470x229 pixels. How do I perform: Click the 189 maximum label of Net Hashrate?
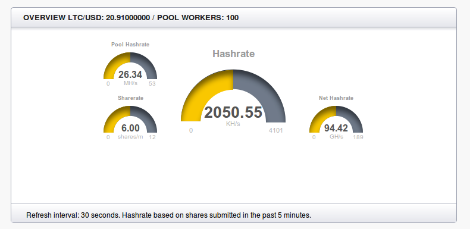click(358, 137)
